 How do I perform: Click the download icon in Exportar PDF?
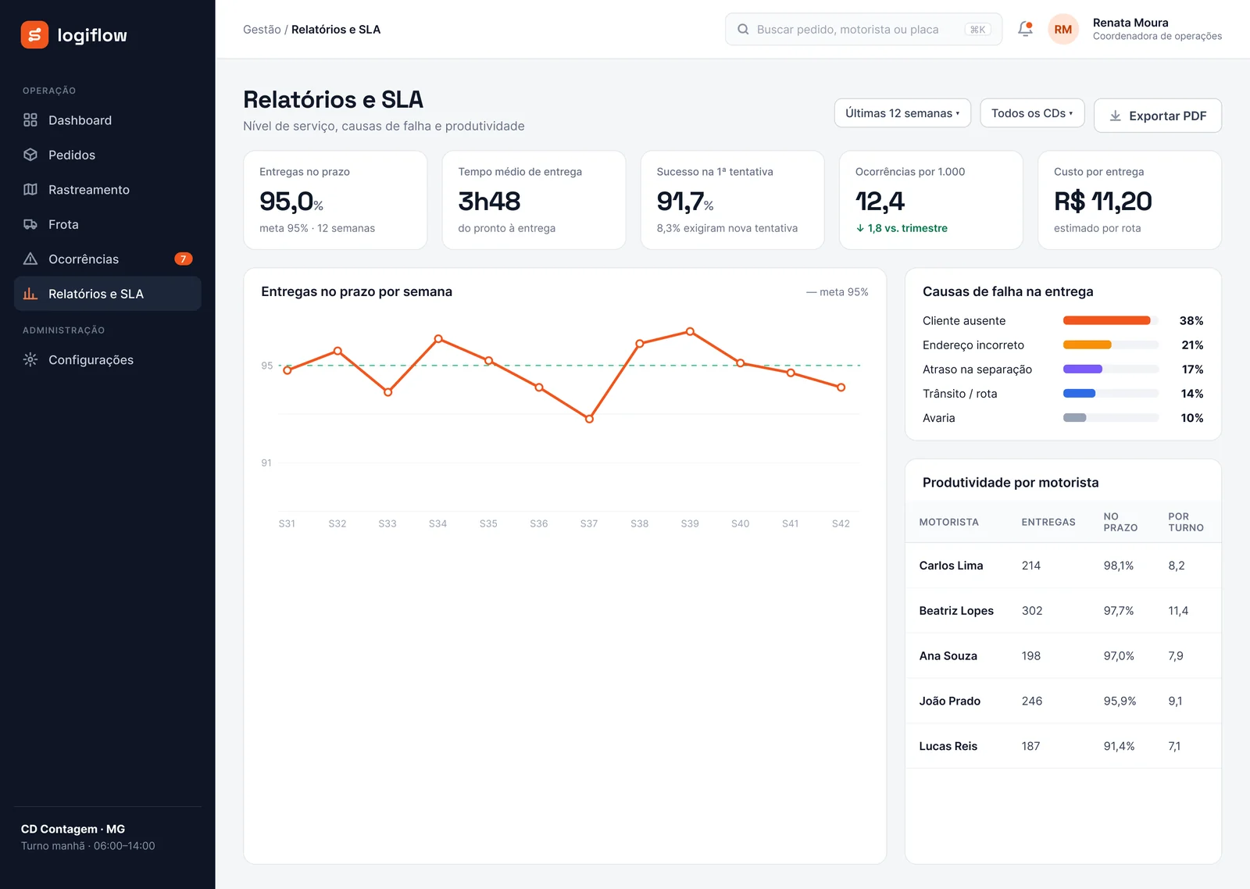(1116, 116)
